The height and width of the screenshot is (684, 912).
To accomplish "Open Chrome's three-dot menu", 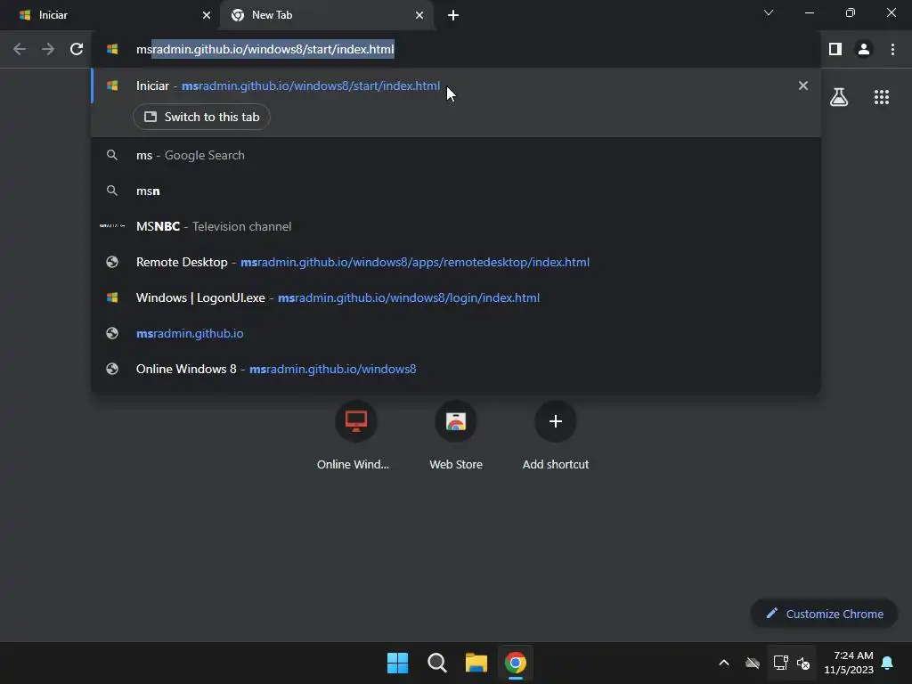I will (892, 50).
